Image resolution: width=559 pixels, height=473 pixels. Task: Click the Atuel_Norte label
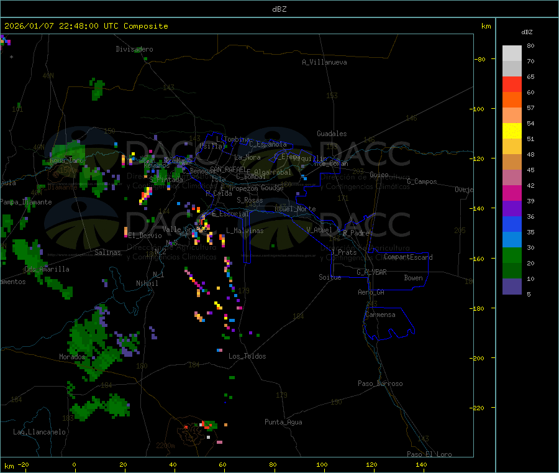click(296, 209)
